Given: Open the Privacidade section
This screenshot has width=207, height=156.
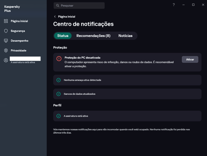Looking at the screenshot, I should click(18, 51).
